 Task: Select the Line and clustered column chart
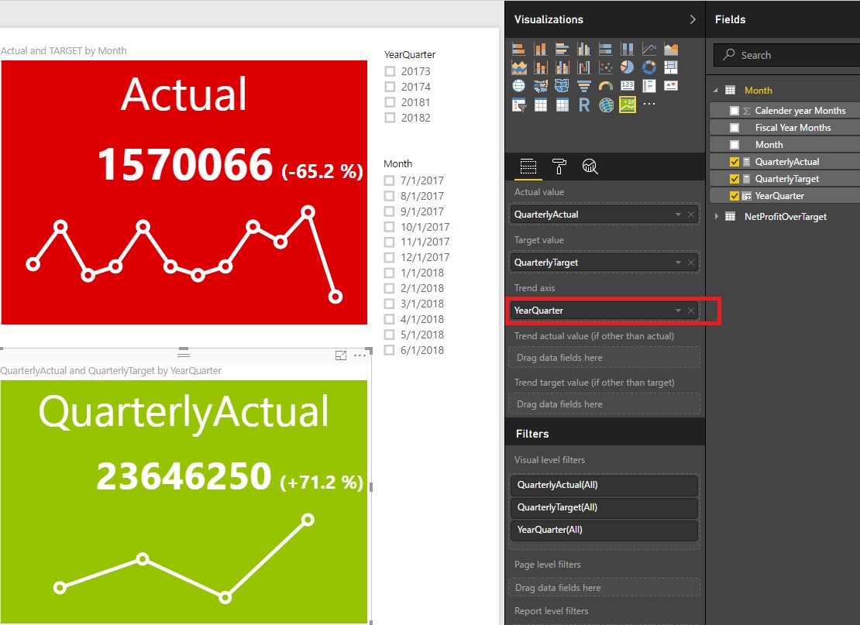click(562, 67)
